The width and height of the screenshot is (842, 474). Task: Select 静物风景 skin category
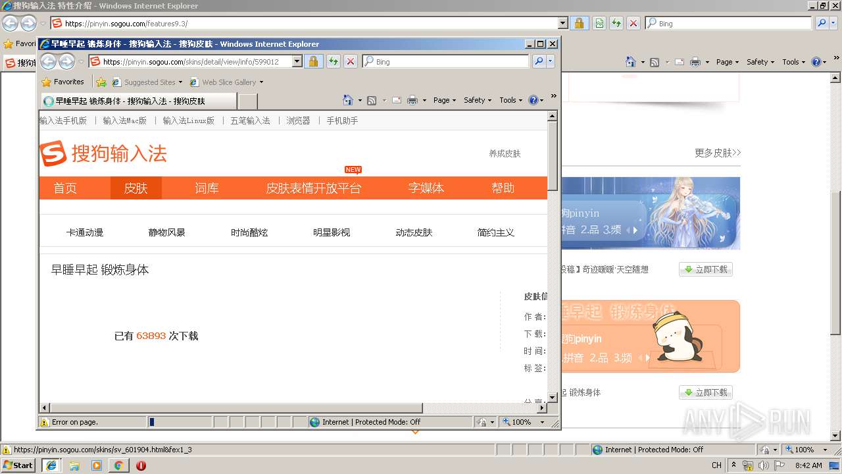click(167, 232)
